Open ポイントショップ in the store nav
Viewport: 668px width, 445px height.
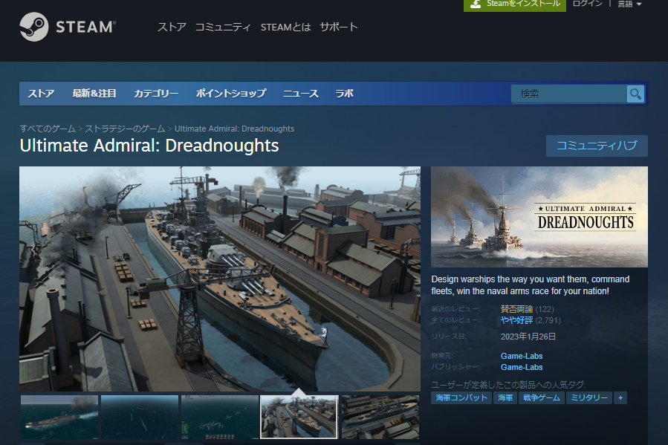(x=230, y=94)
